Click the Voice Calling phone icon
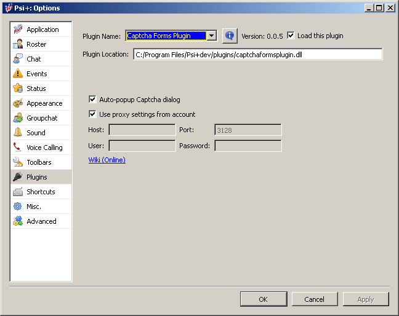This screenshot has width=399, height=316. click(18, 148)
